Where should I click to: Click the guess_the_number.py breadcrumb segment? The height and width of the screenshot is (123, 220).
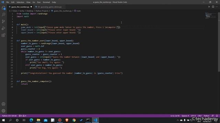point(63,11)
